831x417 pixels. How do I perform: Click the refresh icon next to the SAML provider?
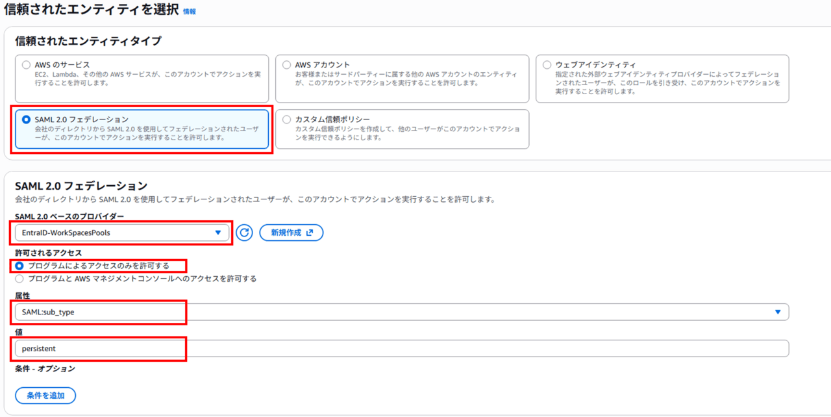244,233
